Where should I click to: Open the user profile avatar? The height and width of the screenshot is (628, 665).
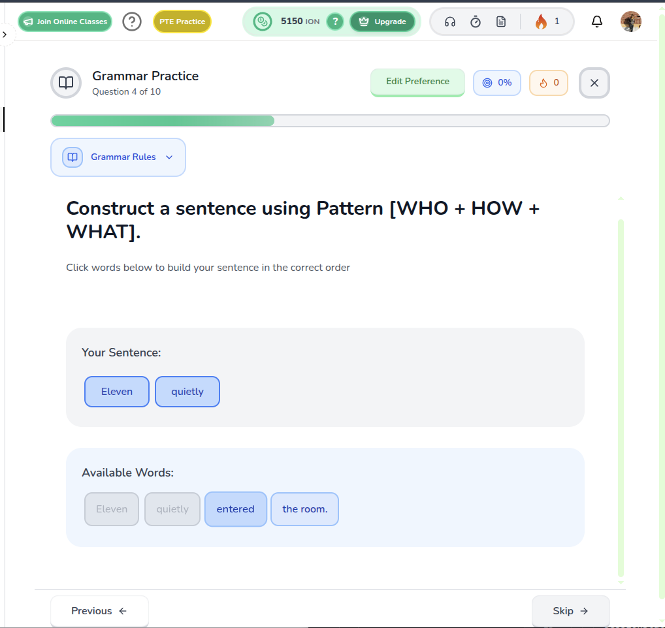click(x=630, y=22)
